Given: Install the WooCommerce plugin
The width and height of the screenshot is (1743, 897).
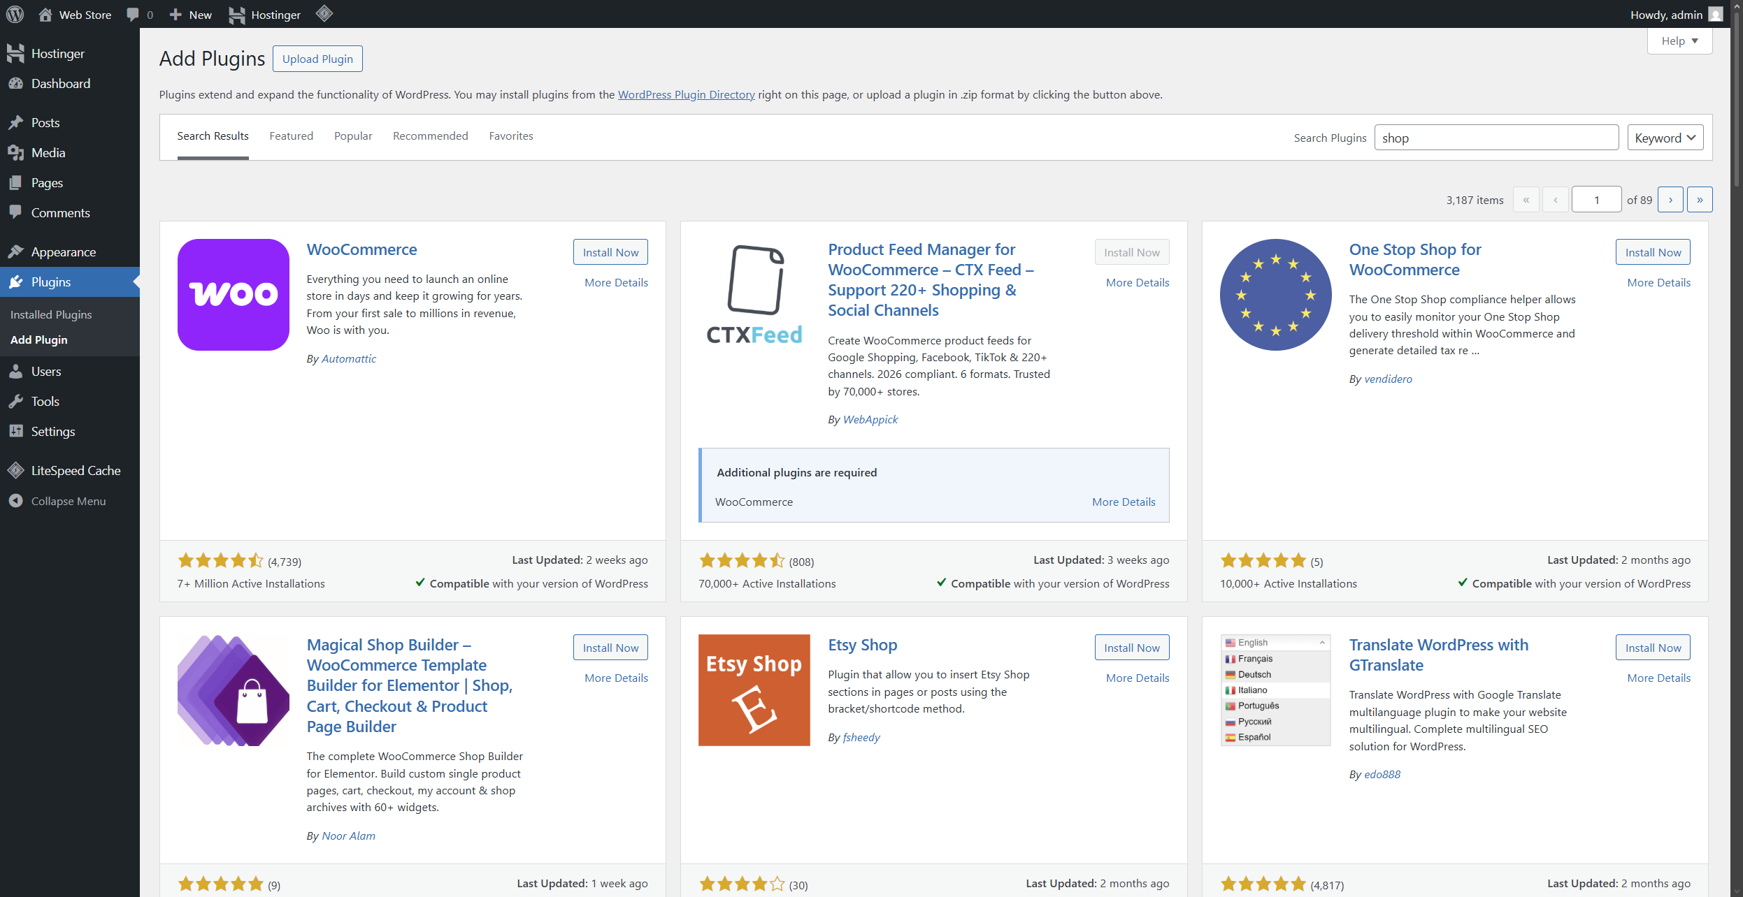Looking at the screenshot, I should (x=610, y=252).
